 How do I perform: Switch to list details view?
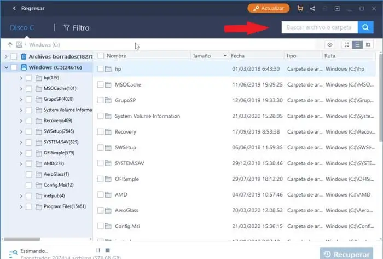tap(357, 45)
